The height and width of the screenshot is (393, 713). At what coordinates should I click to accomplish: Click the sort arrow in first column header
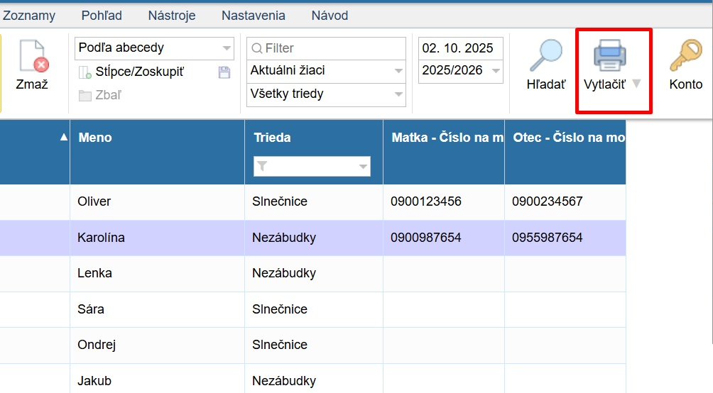pos(64,138)
